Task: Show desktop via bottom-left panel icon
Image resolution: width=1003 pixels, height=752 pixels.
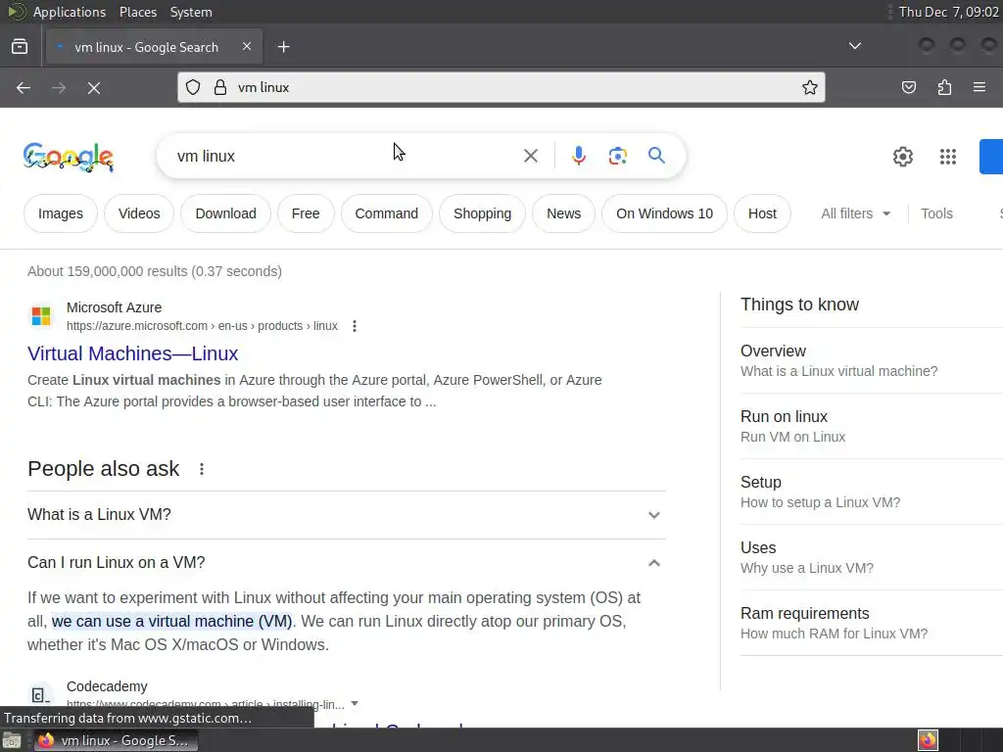Action: coord(12,740)
